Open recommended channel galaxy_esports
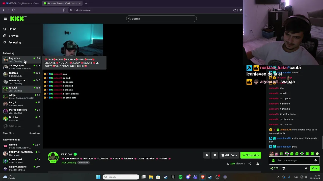323x181 pixels. [x=21, y=168]
